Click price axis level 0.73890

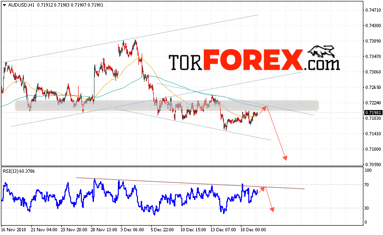(x=373, y=41)
